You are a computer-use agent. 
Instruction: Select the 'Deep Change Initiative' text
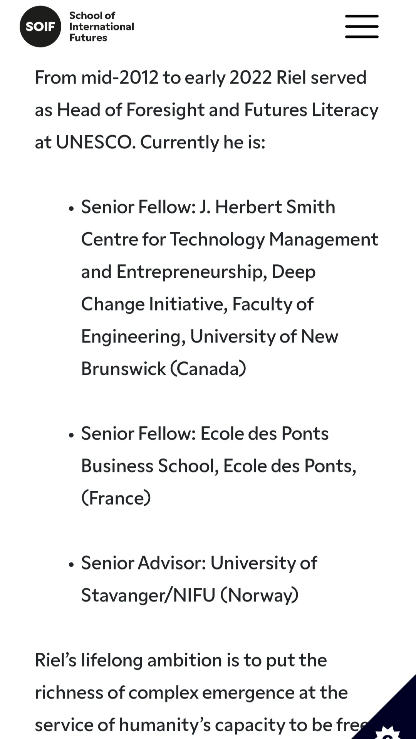[x=198, y=288]
